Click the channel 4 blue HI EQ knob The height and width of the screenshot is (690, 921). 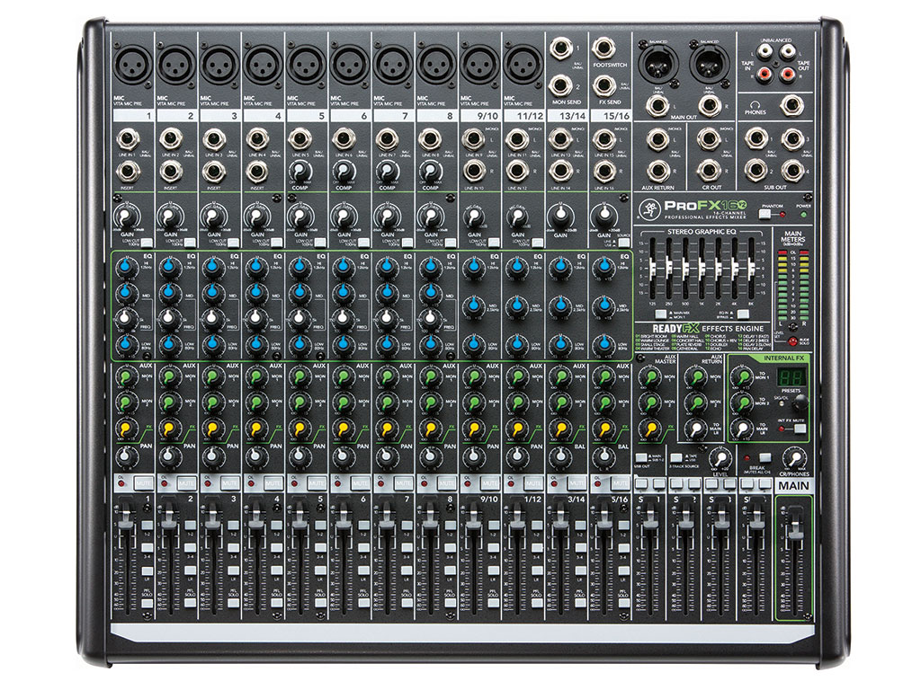(x=256, y=267)
